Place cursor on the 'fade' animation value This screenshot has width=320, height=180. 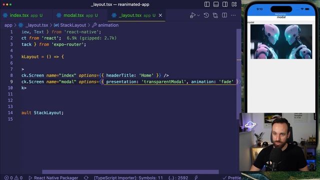[226, 81]
